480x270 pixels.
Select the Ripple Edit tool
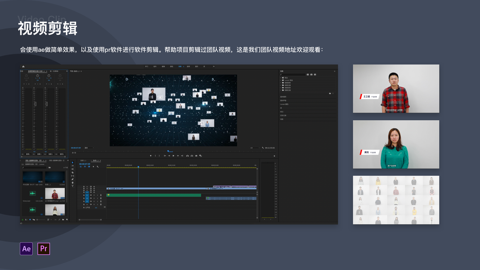coord(72,169)
